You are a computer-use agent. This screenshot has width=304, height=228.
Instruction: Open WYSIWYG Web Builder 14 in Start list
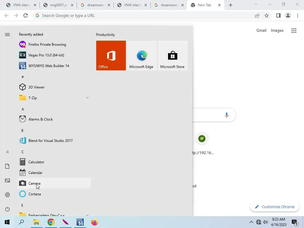(54, 66)
